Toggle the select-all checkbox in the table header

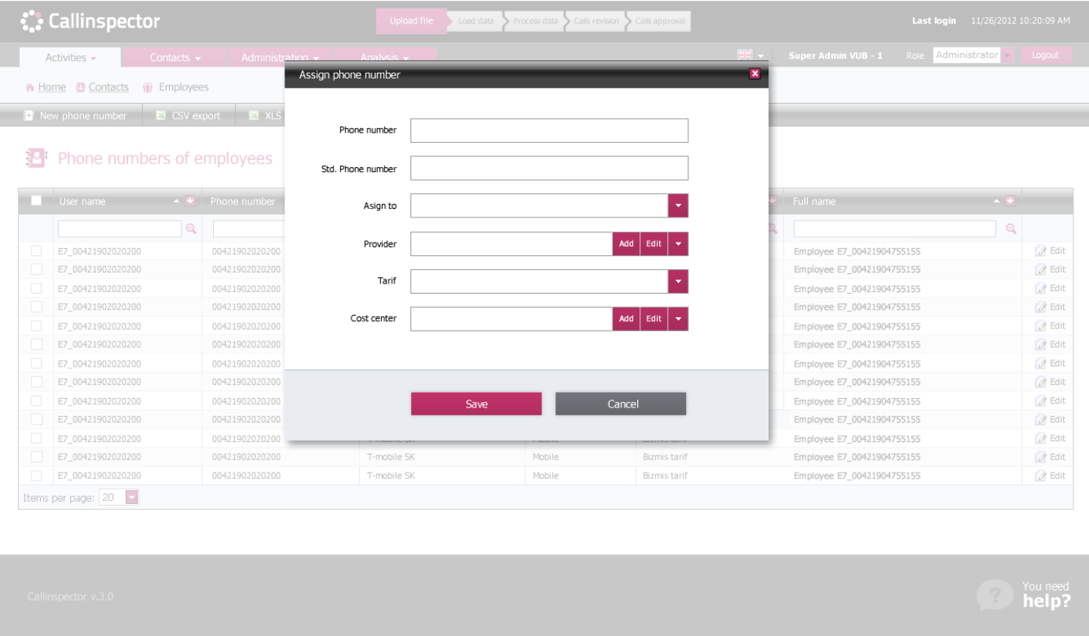[x=36, y=201]
